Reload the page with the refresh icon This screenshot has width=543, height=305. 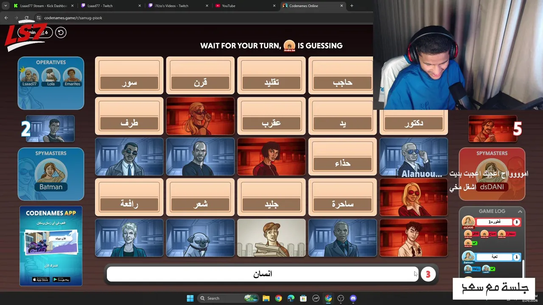click(26, 18)
